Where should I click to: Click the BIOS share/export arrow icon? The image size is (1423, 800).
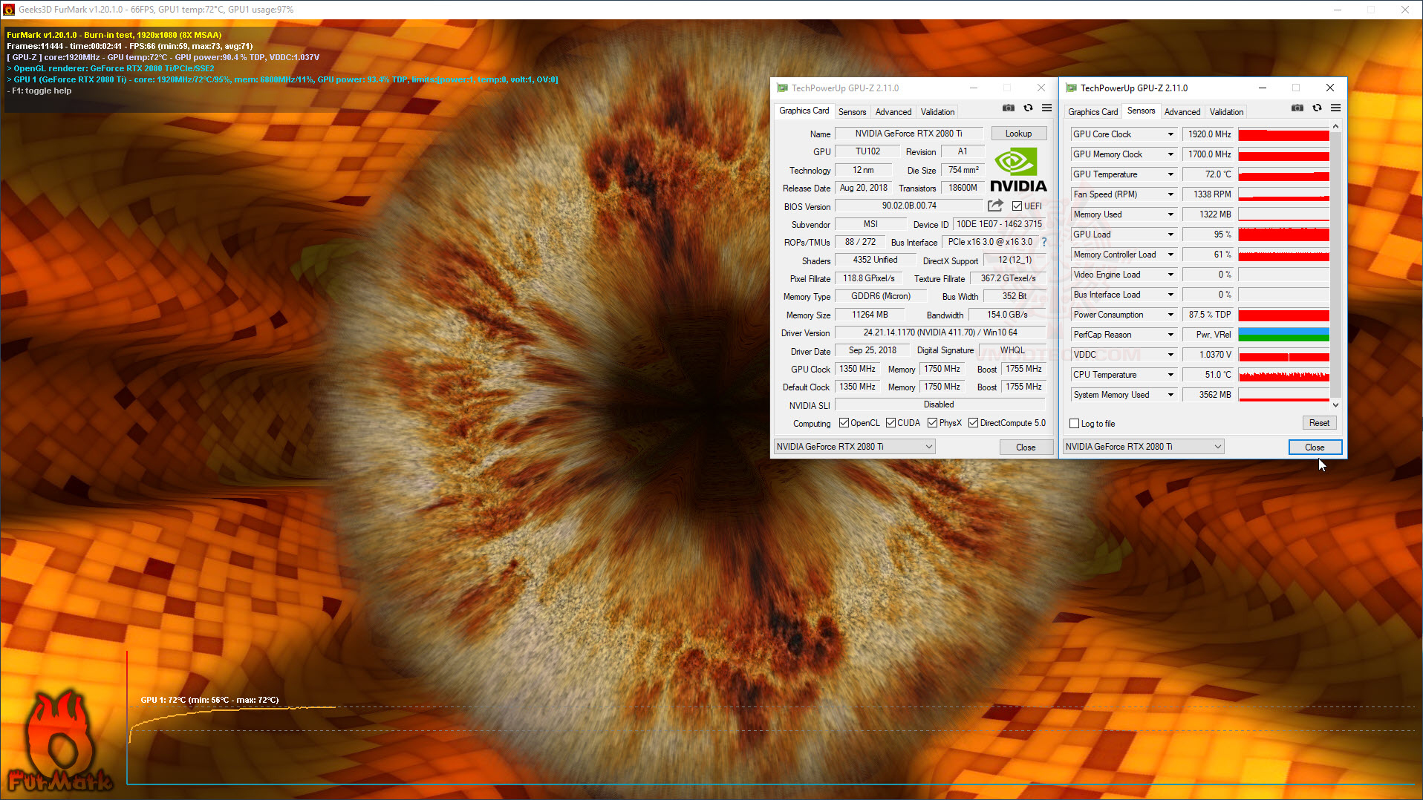click(995, 206)
